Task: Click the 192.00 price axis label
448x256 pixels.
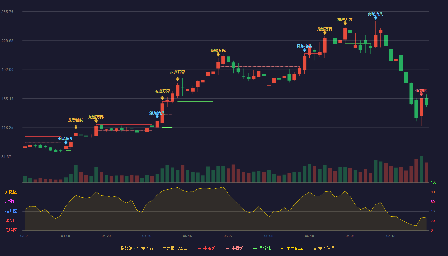Action: coord(7,70)
